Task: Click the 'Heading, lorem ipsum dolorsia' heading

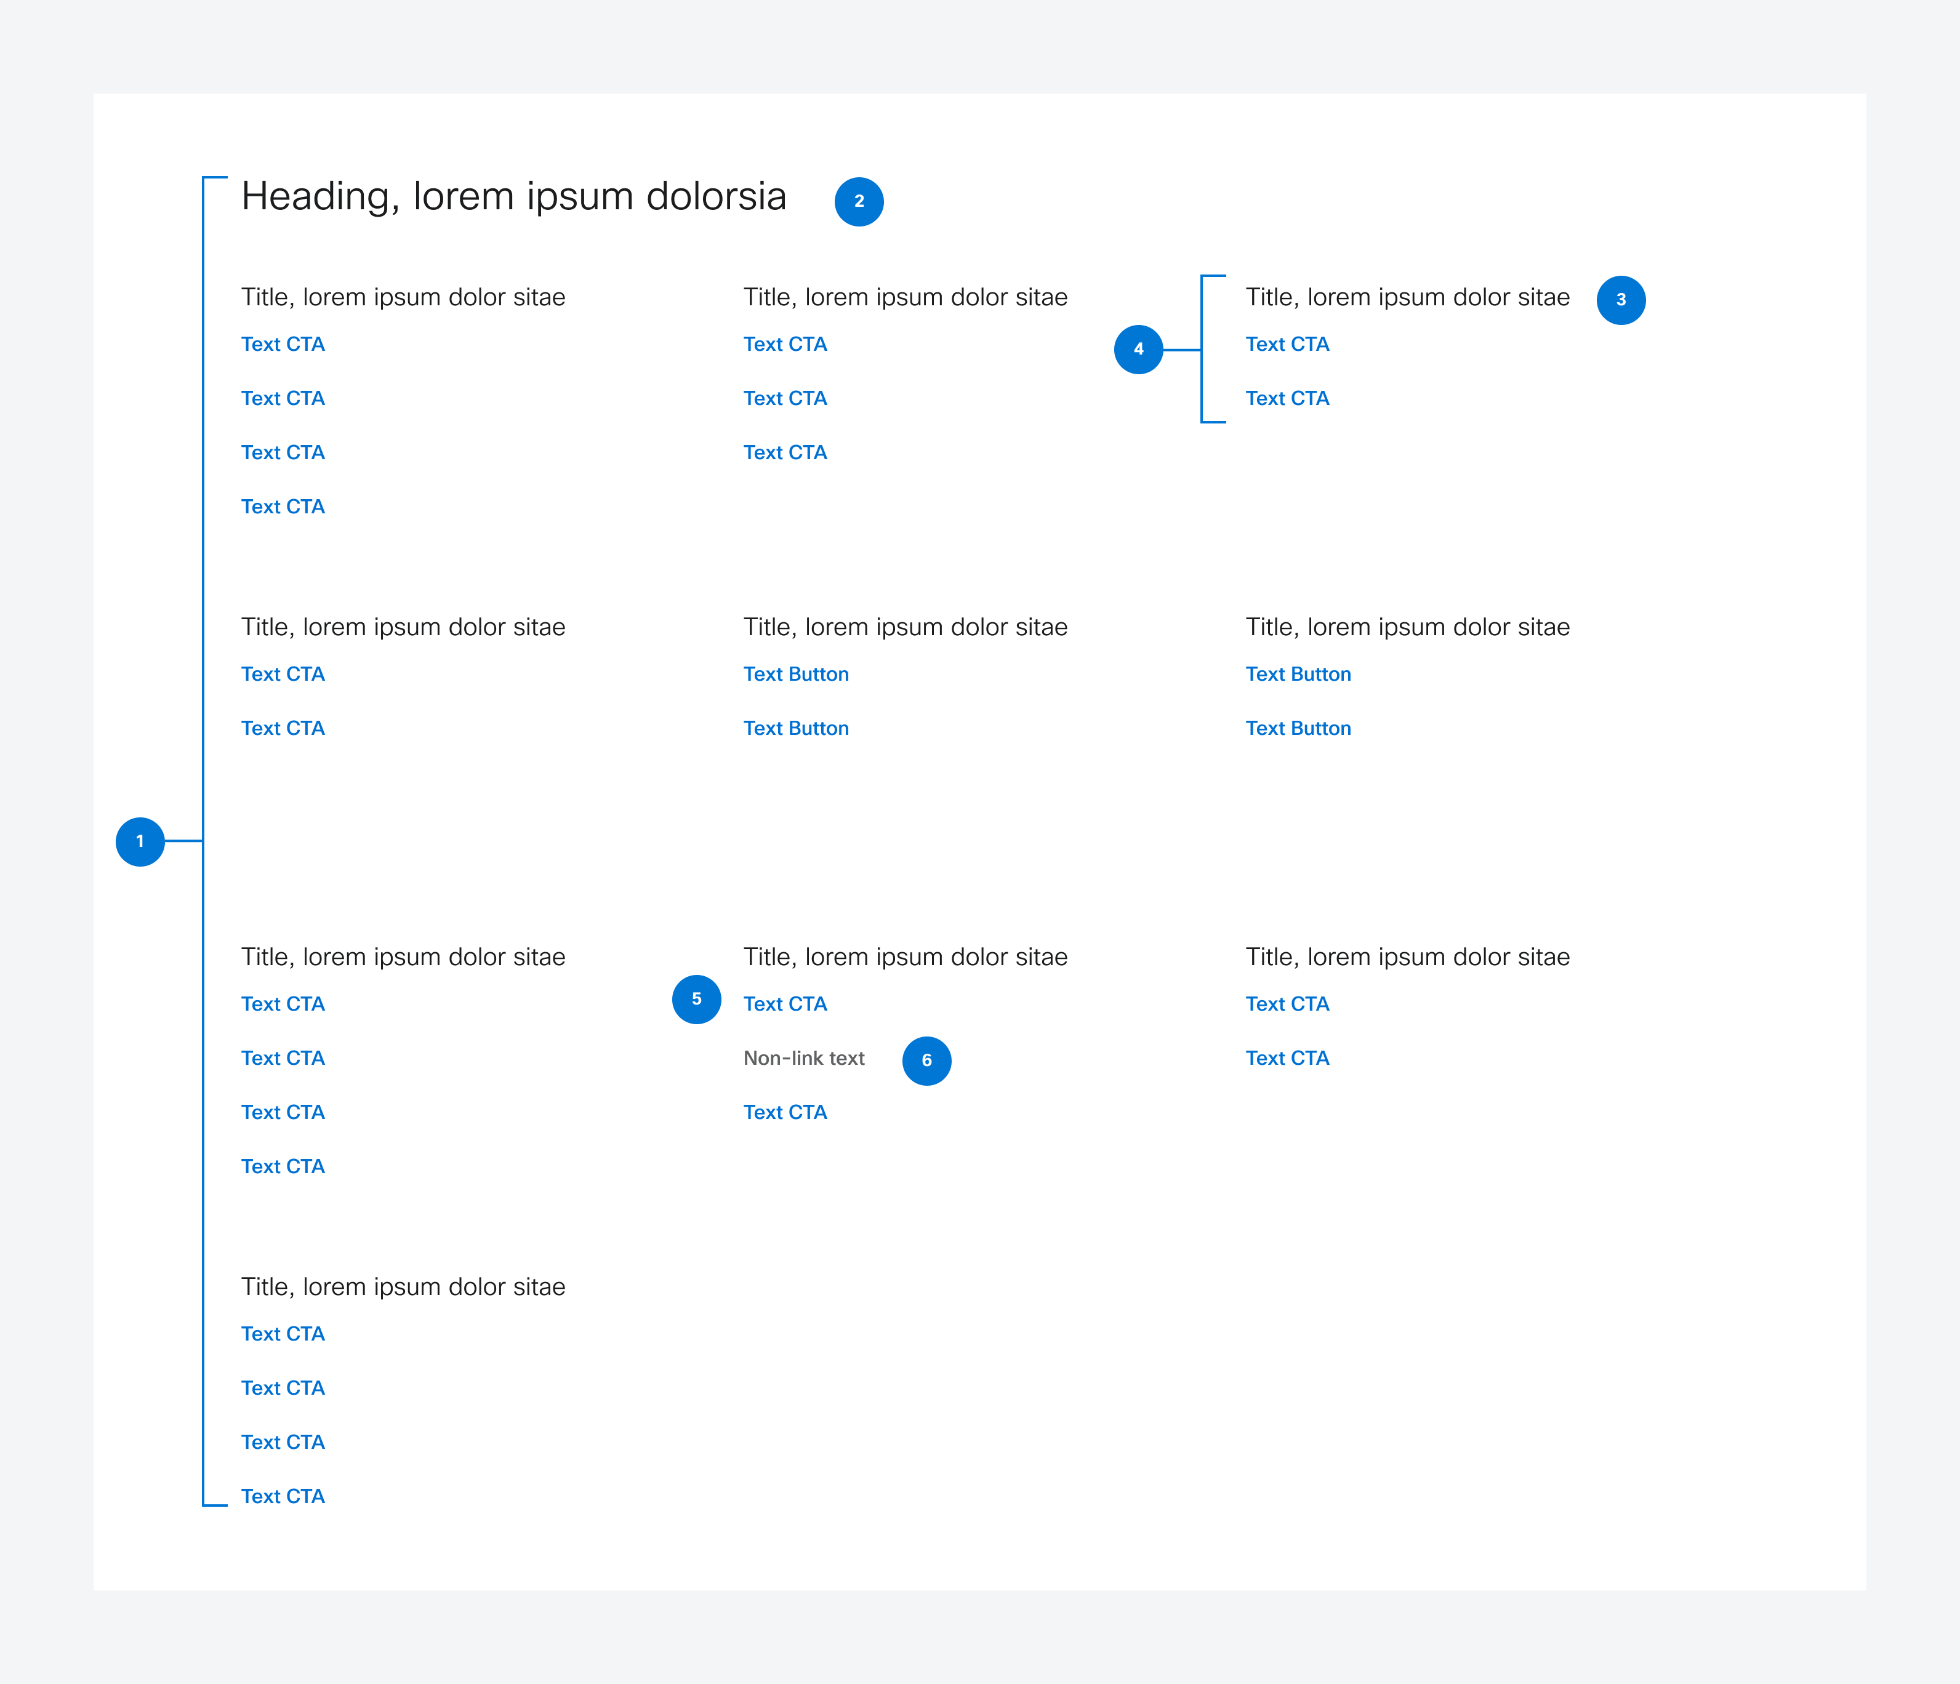Action: tap(513, 197)
